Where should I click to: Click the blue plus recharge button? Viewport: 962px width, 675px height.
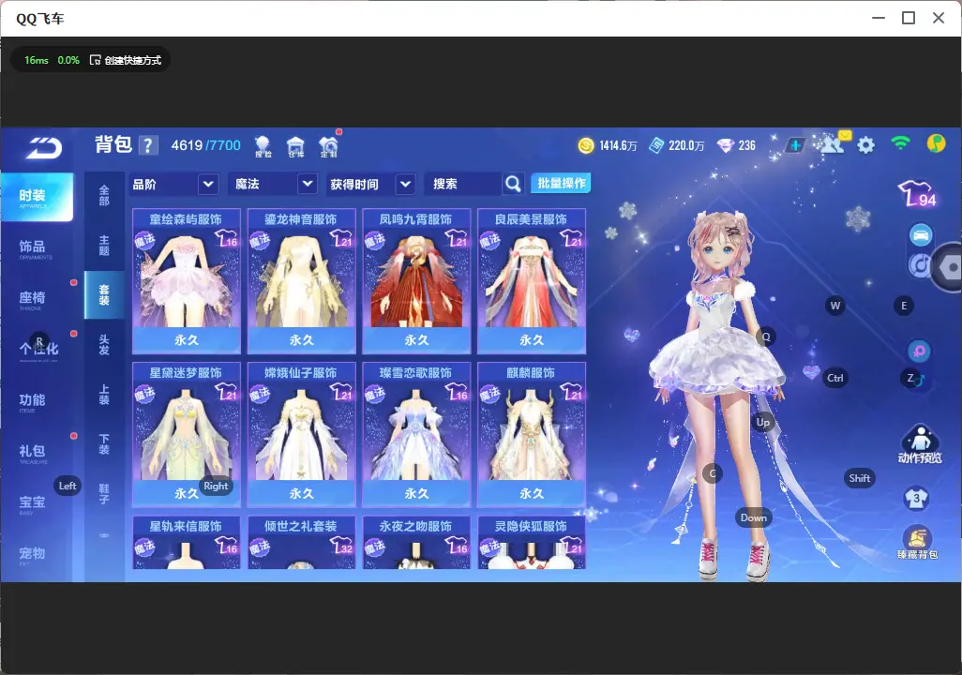[795, 145]
